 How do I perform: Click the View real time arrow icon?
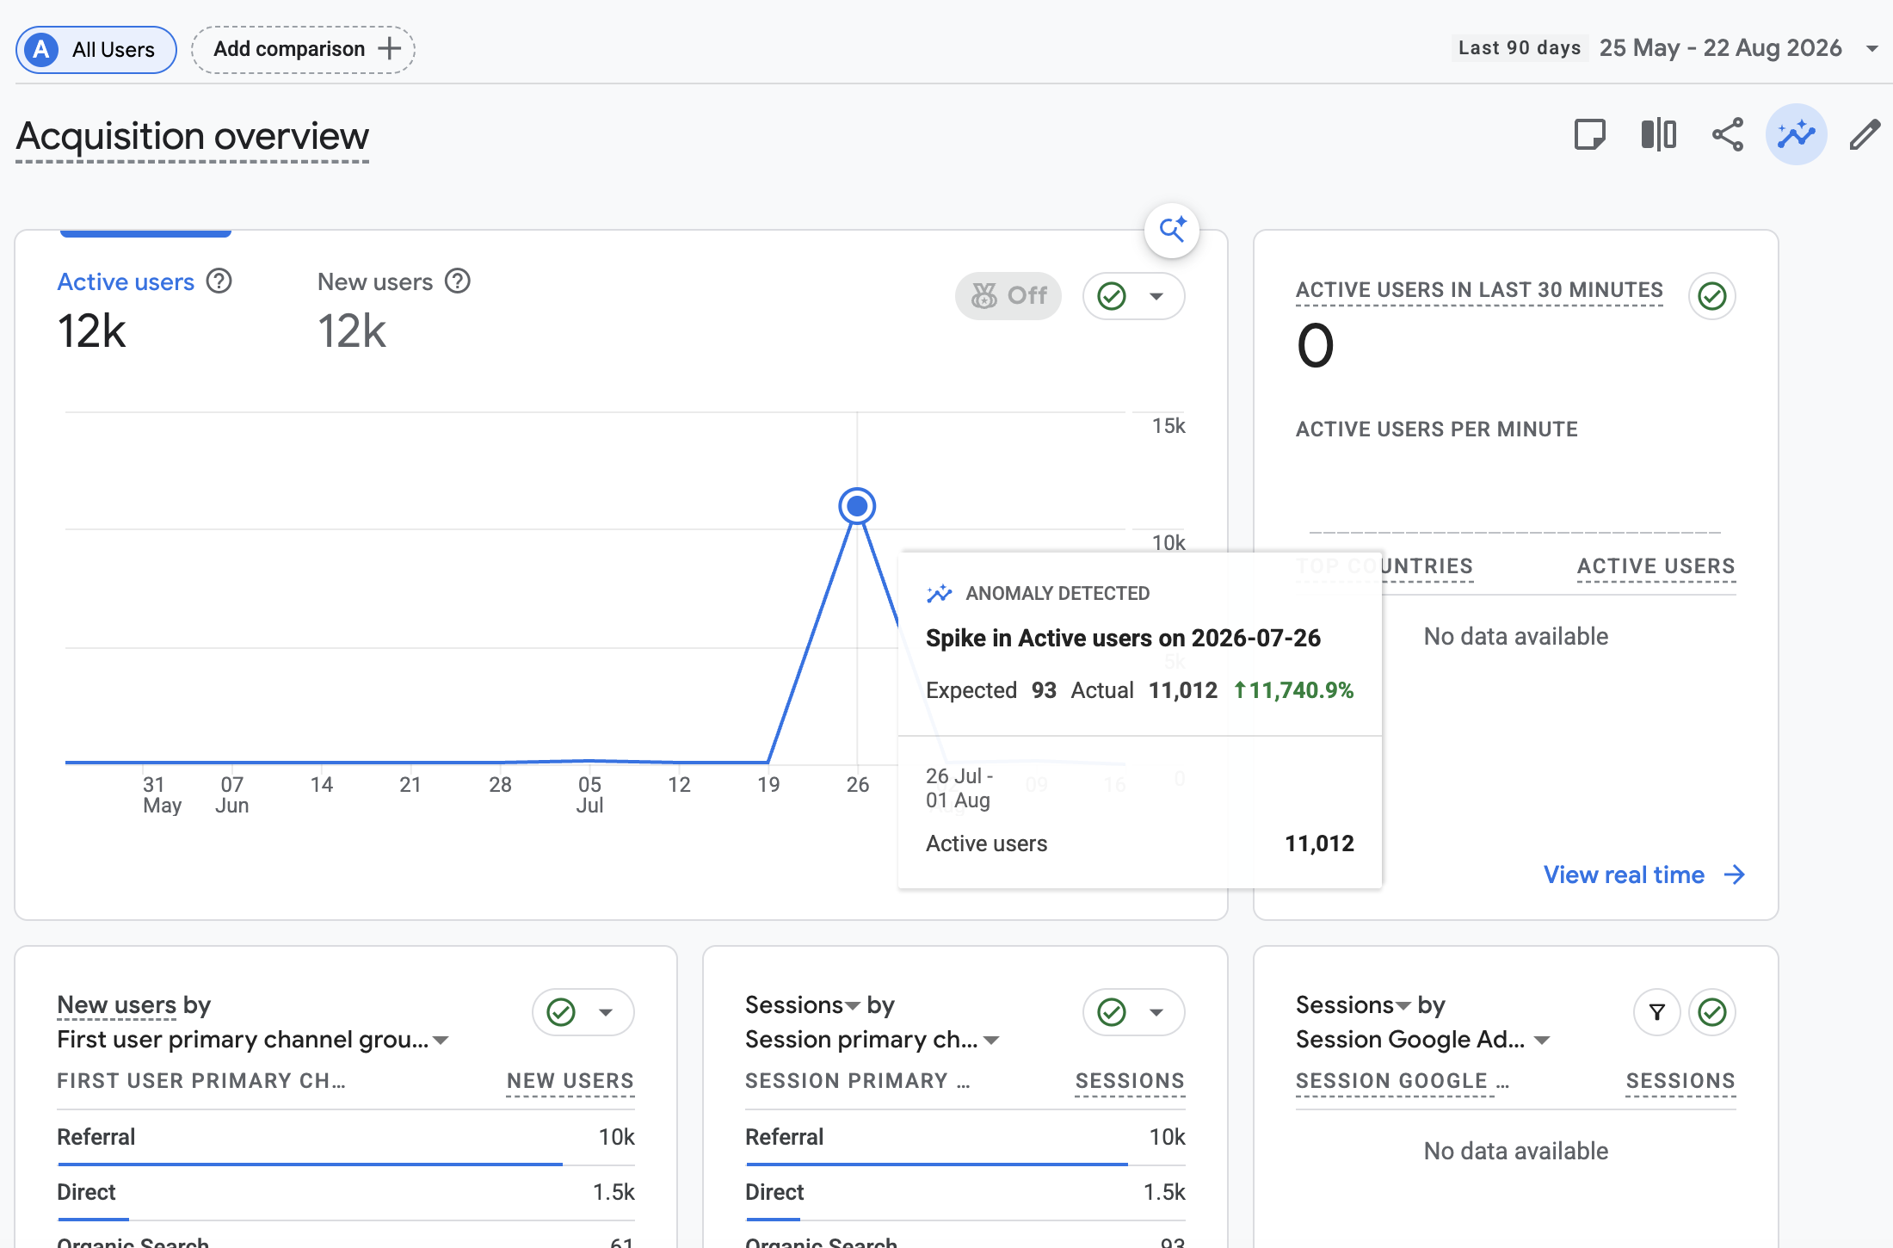point(1735,874)
